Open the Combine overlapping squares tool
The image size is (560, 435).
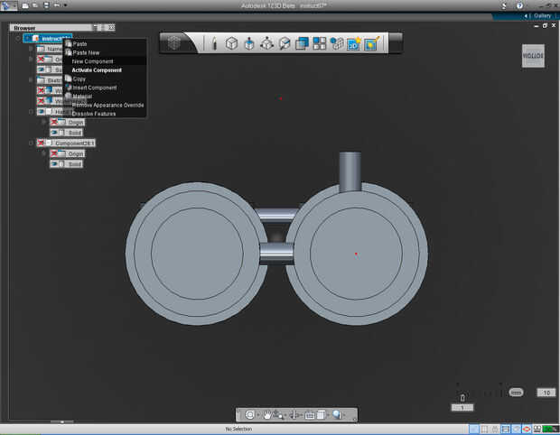pos(302,43)
